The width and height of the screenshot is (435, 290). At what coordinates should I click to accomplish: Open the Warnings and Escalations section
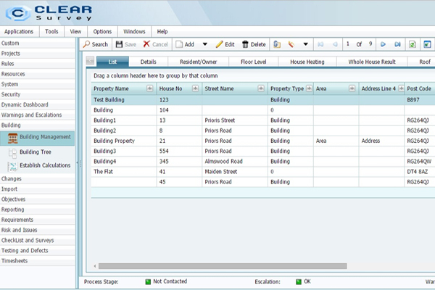pyautogui.click(x=38, y=115)
